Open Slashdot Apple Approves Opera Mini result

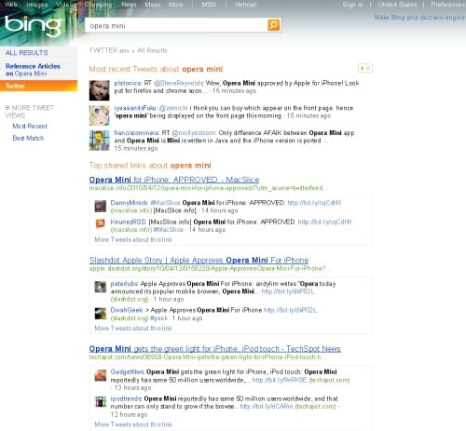[199, 260]
